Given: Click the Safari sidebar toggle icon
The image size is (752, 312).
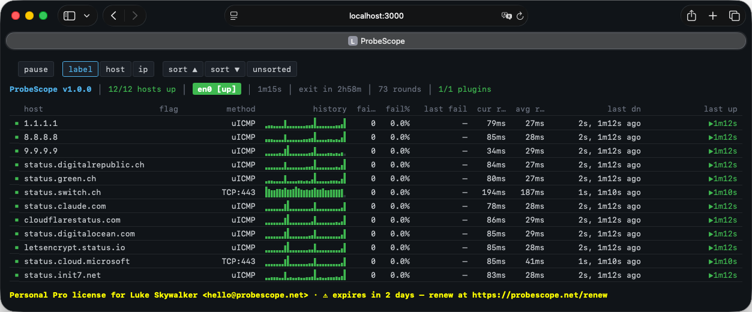Looking at the screenshot, I should point(70,16).
